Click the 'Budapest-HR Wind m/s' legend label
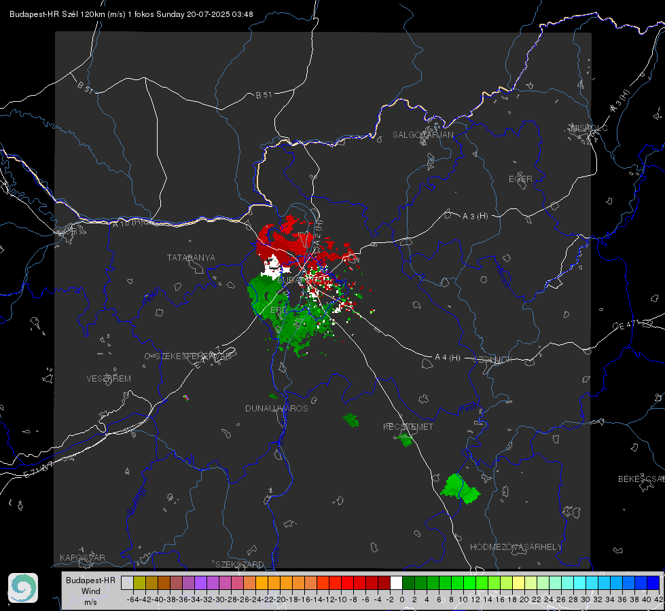This screenshot has height=611, width=665. point(91,591)
